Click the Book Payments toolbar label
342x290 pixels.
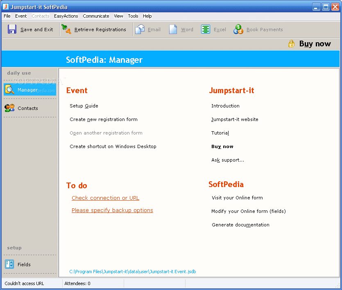click(265, 30)
